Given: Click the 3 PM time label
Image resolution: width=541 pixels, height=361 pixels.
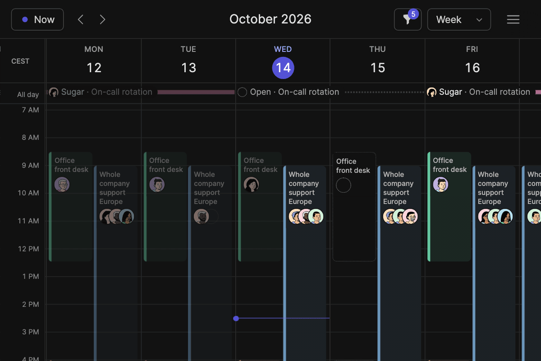Looking at the screenshot, I should (x=31, y=332).
